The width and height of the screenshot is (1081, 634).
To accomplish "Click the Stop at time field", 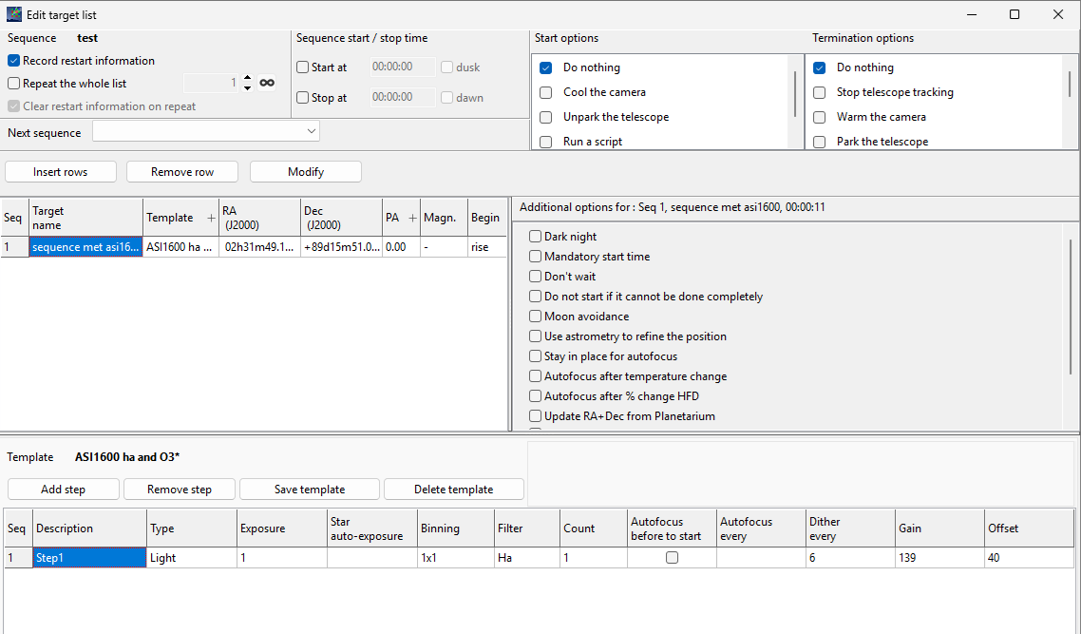I will tap(403, 97).
